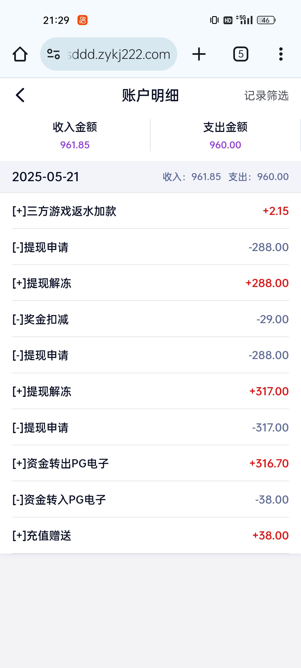301x668 pixels.
Task: Select the 支出金额 expense summary
Action: 225,136
